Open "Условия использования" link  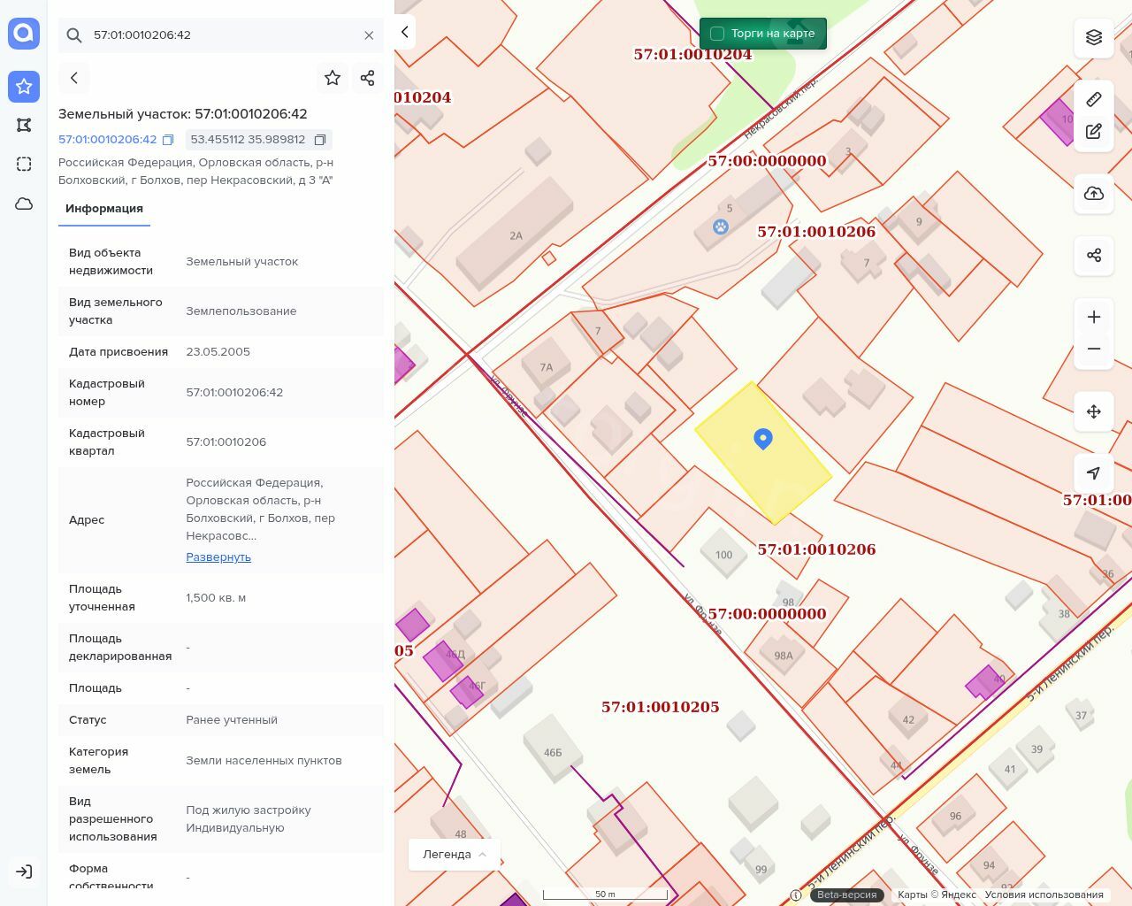pos(1044,894)
